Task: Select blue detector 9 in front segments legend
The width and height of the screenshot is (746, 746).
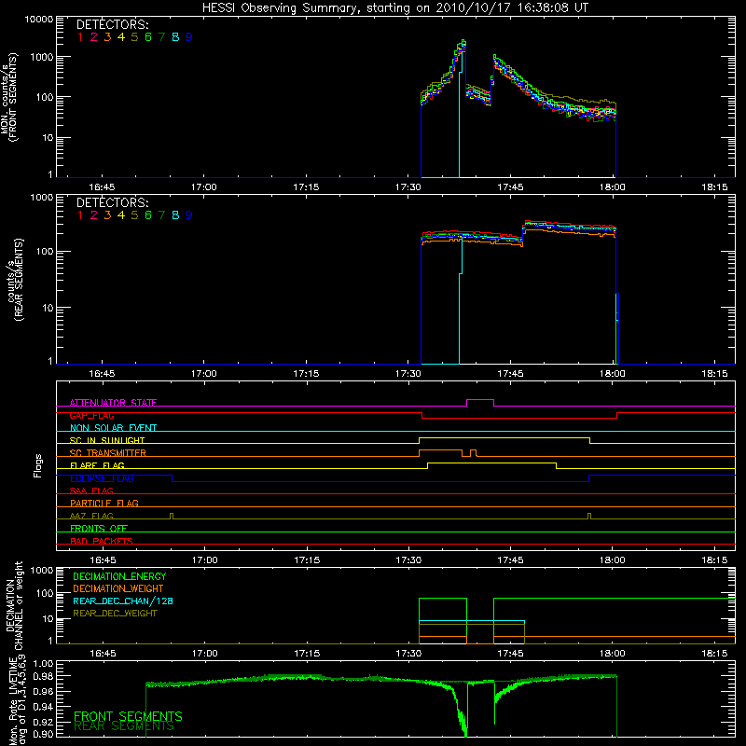Action: coord(189,37)
